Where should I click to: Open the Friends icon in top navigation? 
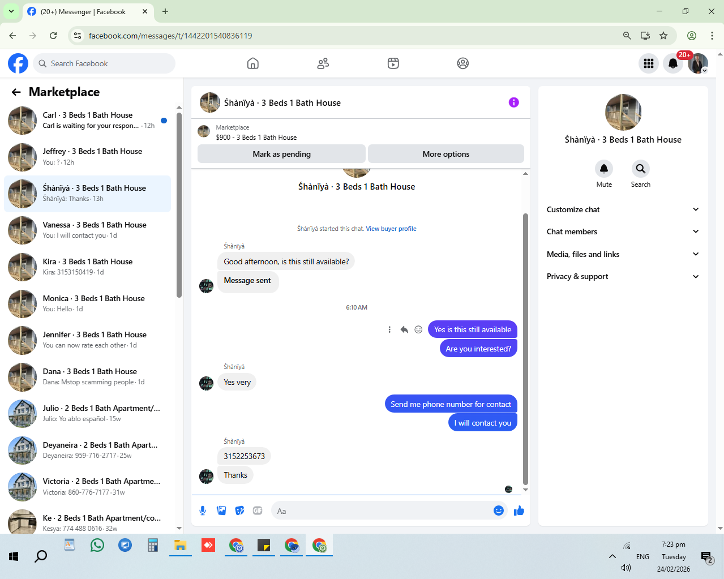click(x=323, y=63)
